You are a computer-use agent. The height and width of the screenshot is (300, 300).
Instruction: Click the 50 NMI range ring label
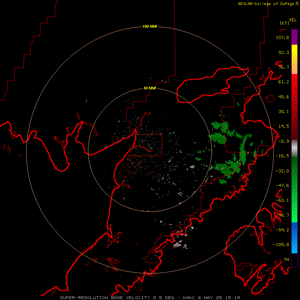[150, 88]
